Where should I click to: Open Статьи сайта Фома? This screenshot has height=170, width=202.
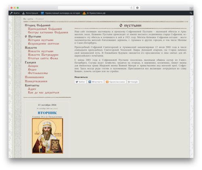tap(43, 58)
